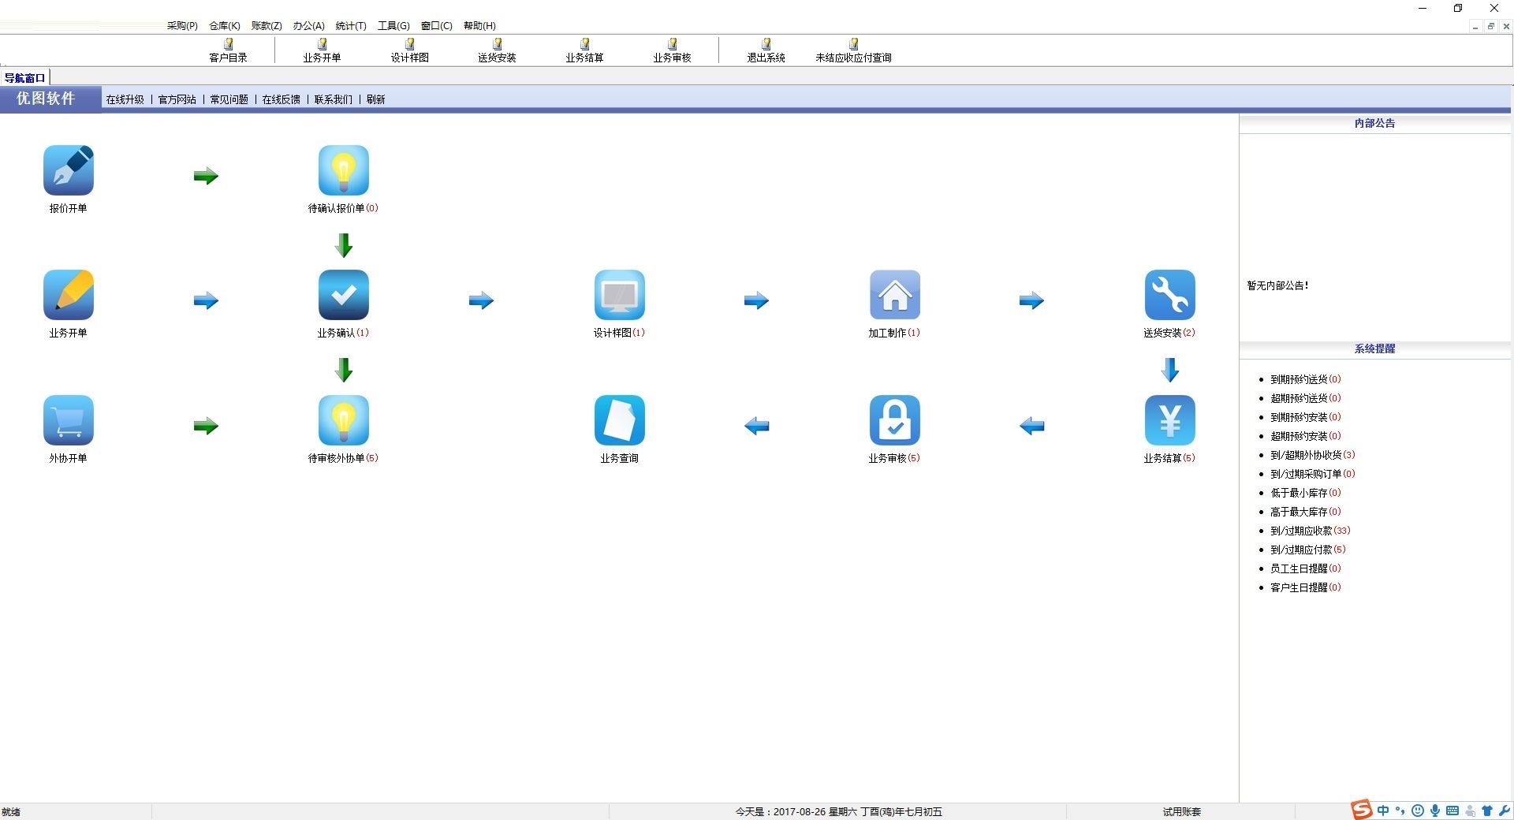Toggle the 中 Chinese input mode indicator
1514x820 pixels.
coord(1383,811)
